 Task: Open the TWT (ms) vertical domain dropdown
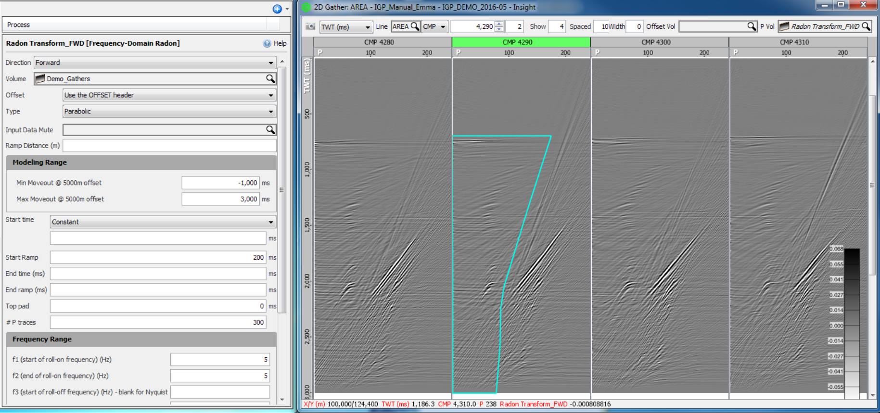coord(346,27)
